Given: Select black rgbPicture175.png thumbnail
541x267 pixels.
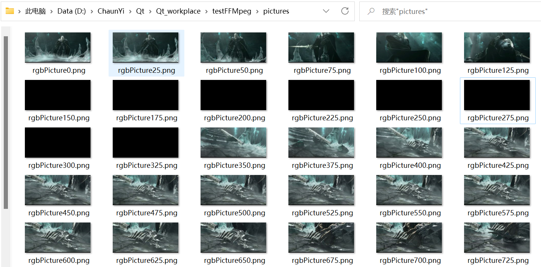Looking at the screenshot, I should (x=146, y=95).
